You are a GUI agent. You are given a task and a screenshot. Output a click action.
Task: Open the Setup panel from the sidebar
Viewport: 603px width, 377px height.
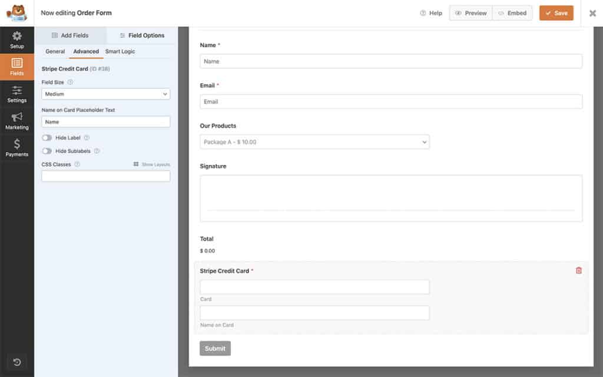coord(17,40)
